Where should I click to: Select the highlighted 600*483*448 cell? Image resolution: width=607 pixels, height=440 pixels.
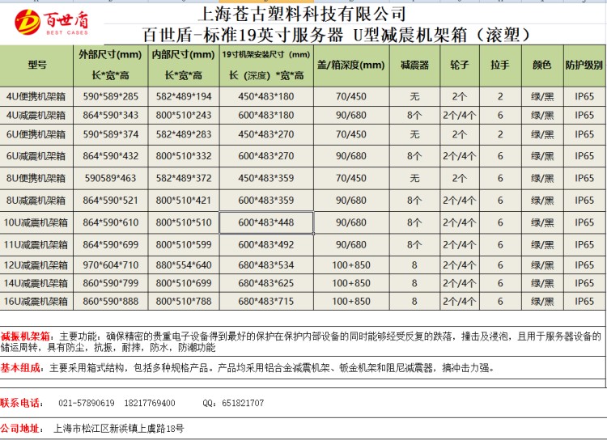tap(266, 222)
